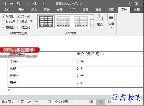144x106 pixels.
Task: Click the zoom slider handle
Action: 130,102
